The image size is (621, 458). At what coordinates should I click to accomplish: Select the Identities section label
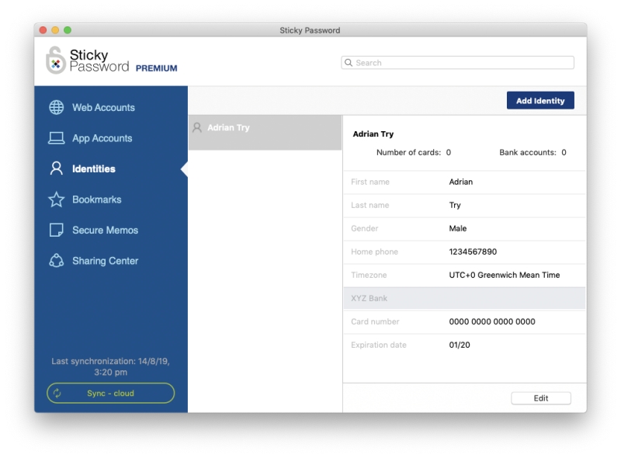tap(94, 168)
